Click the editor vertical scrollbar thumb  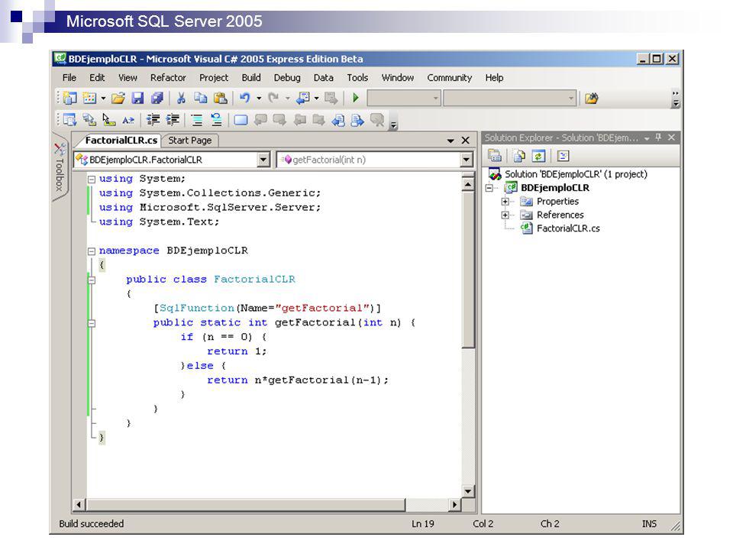tap(468, 270)
